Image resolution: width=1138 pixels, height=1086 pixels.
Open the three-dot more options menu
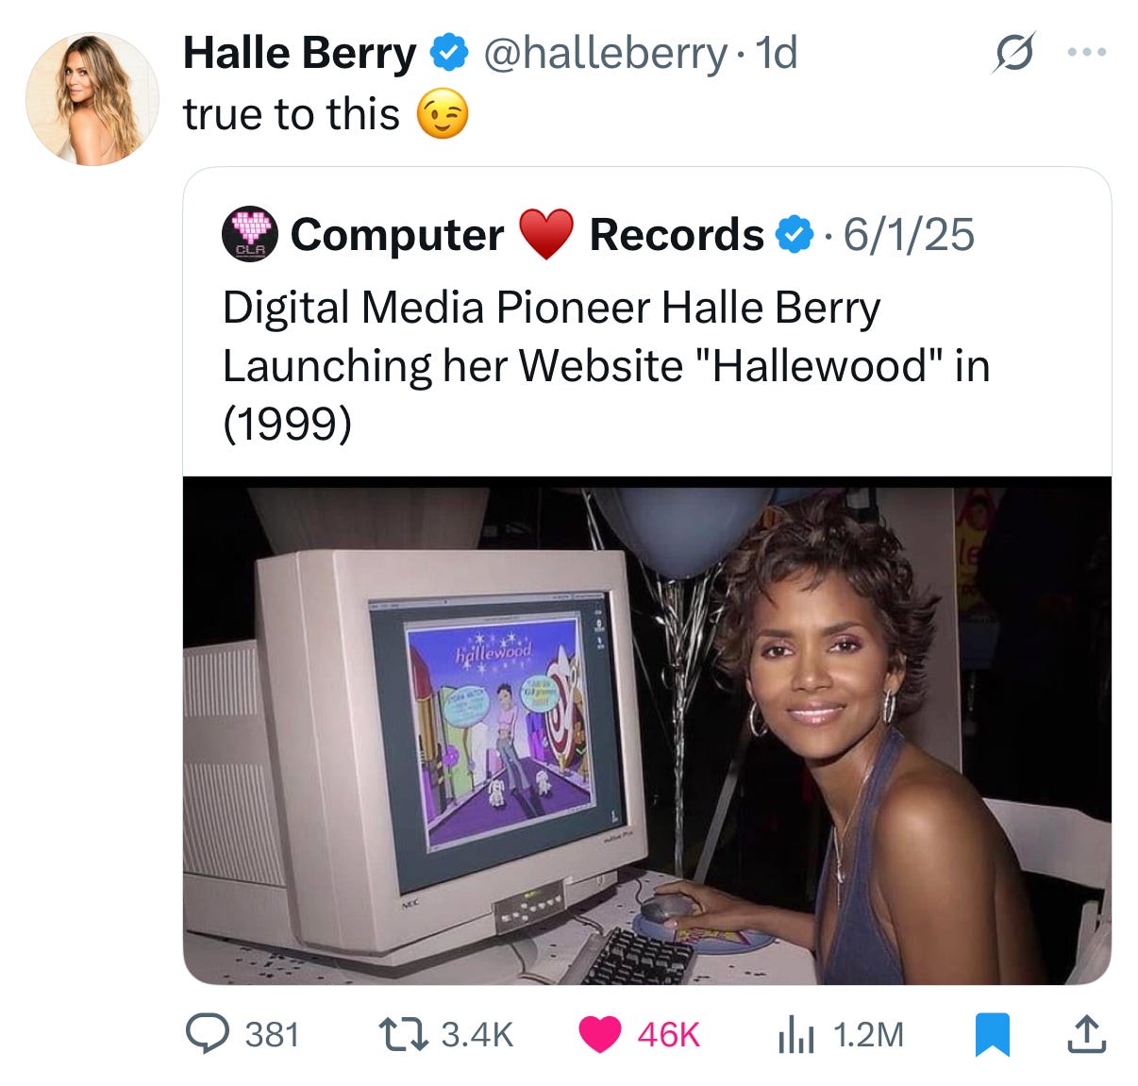1086,54
